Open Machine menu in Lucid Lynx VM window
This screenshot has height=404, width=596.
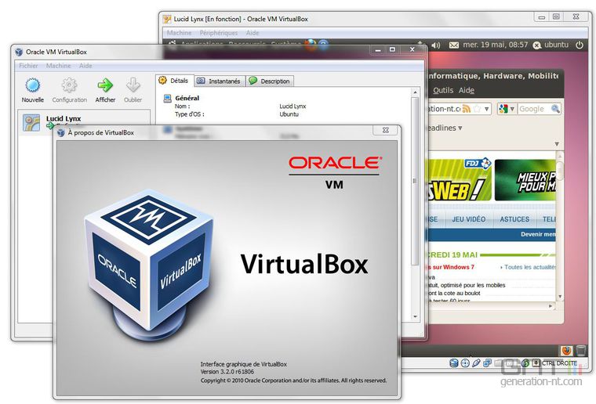pyautogui.click(x=179, y=33)
